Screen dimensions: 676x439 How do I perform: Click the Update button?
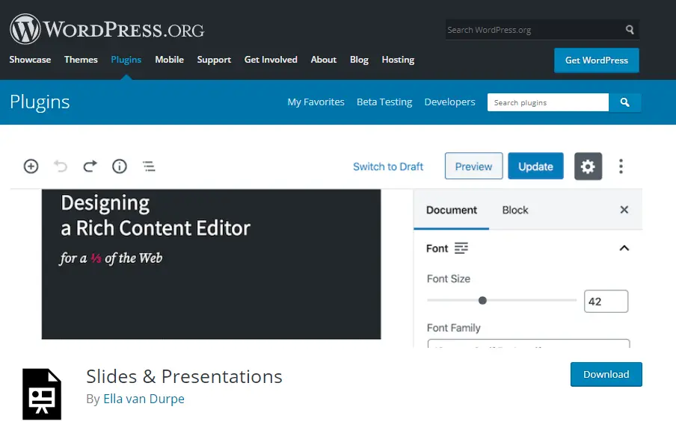point(535,166)
